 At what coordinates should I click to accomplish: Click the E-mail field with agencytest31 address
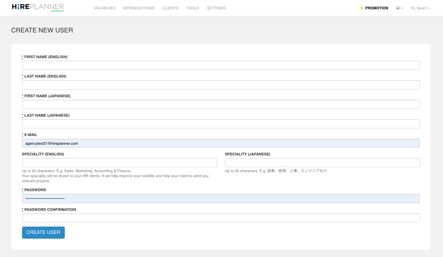[221, 143]
